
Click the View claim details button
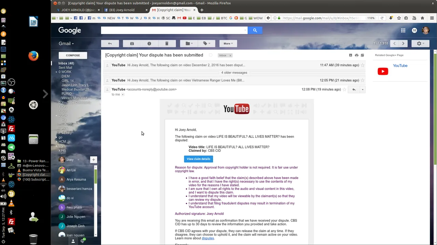coord(198,159)
